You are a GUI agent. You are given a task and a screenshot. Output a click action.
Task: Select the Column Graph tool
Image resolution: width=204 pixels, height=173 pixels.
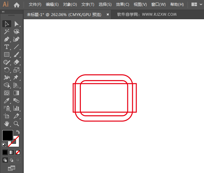coord(16,108)
